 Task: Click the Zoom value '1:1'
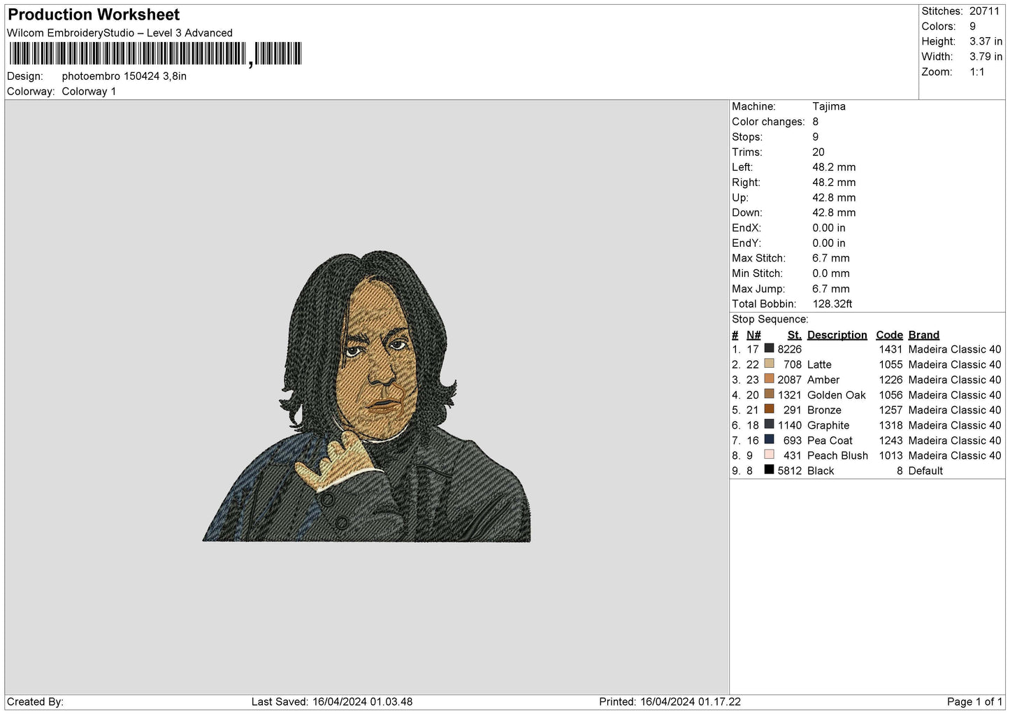977,72
